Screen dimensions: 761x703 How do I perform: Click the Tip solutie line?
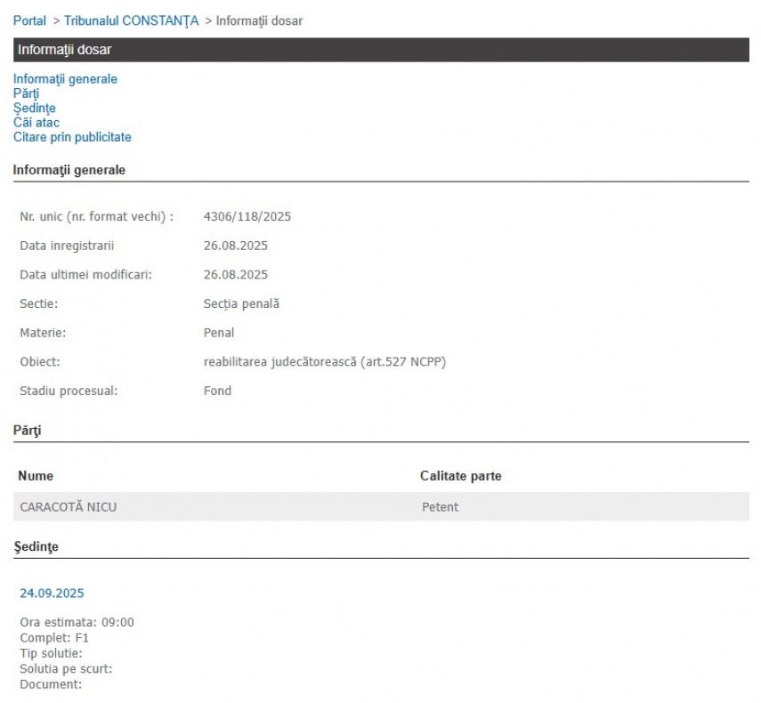(x=51, y=653)
